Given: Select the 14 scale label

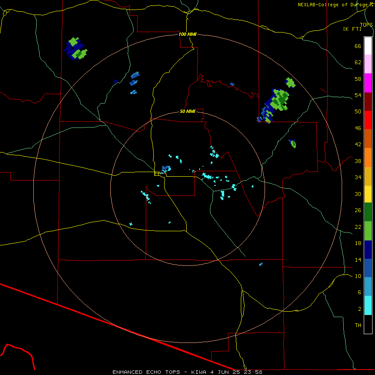Looking at the screenshot, I should tap(358, 260).
